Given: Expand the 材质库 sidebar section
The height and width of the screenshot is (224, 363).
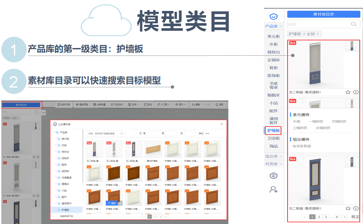Looking at the screenshot, I should pos(274,164).
